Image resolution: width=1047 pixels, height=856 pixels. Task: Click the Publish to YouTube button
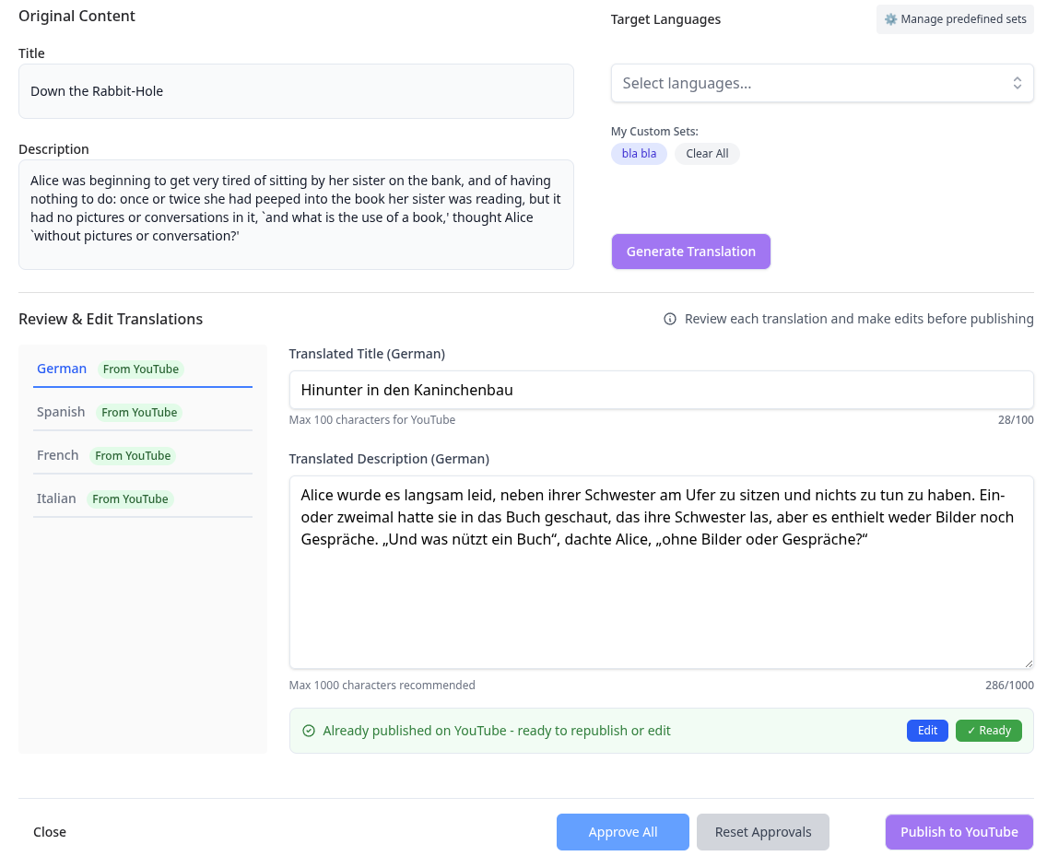959,832
